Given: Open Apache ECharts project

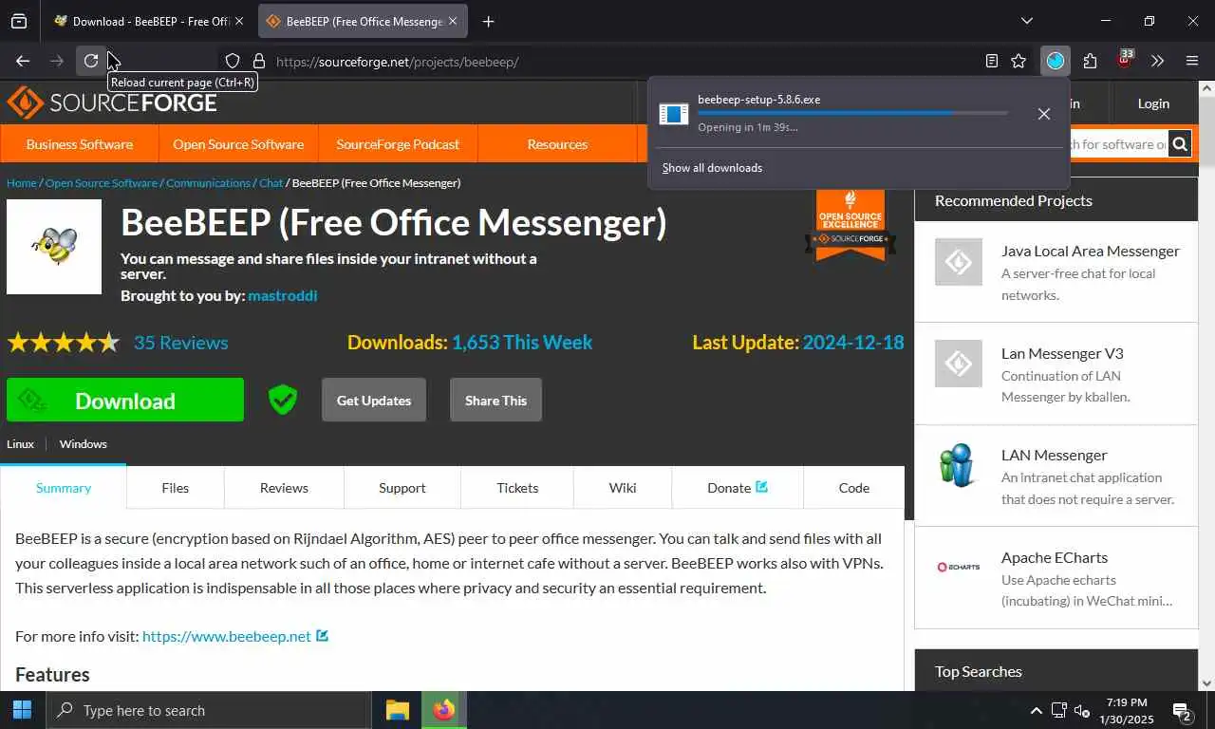Looking at the screenshot, I should [1055, 557].
